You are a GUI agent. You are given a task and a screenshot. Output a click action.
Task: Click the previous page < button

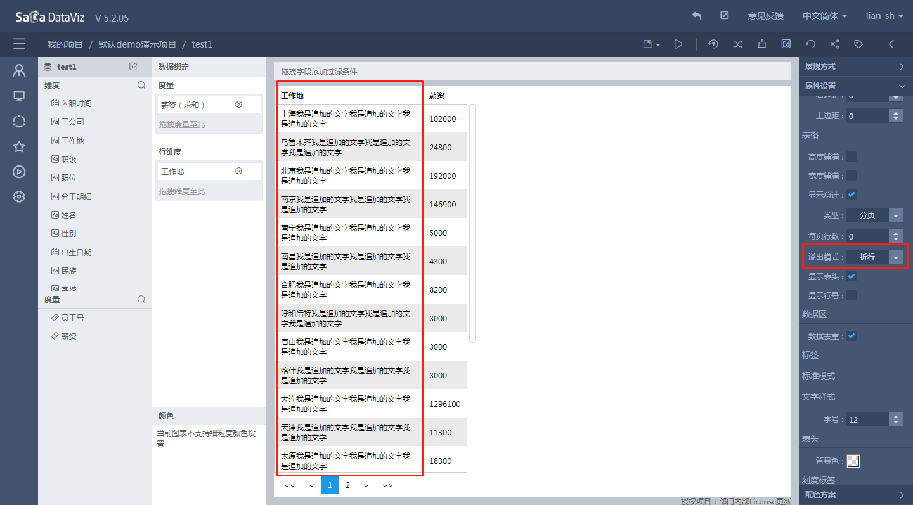click(311, 485)
